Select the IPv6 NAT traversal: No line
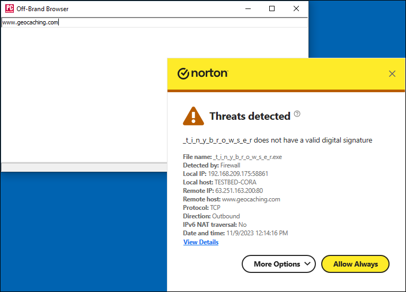Viewport: 406px width, 292px height. point(215,225)
